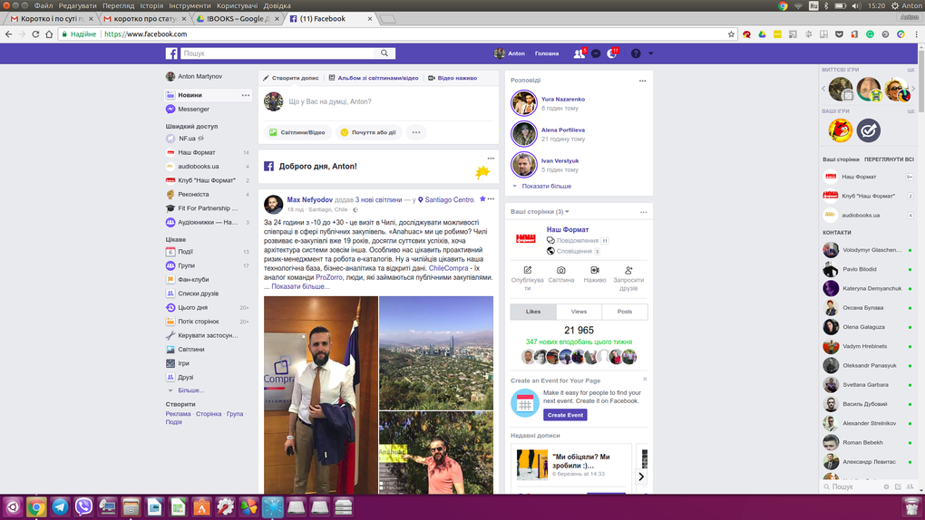Image resolution: width=925 pixels, height=520 pixels.
Task: Expand post with Показати більше...
Action: 300,286
